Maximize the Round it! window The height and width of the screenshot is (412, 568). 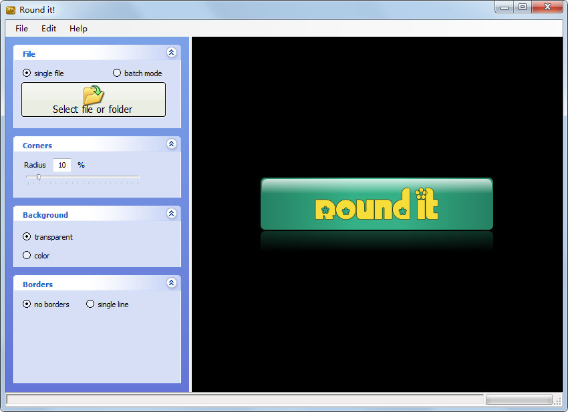point(522,7)
